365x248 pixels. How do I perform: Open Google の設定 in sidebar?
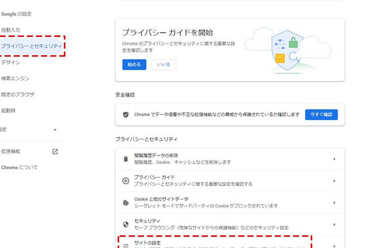pos(16,14)
